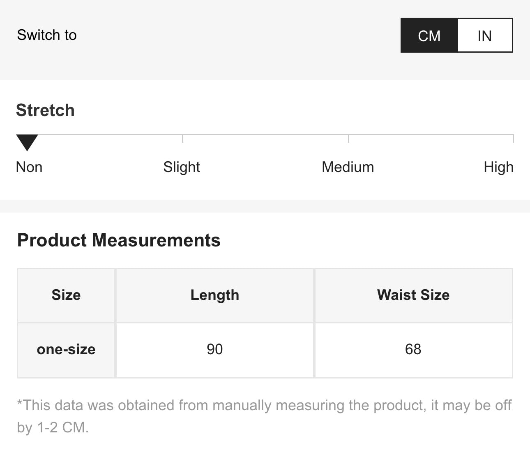
Task: Select the CM unit option
Action: click(429, 36)
